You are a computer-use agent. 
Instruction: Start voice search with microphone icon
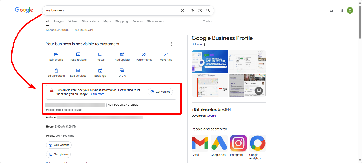[192, 10]
